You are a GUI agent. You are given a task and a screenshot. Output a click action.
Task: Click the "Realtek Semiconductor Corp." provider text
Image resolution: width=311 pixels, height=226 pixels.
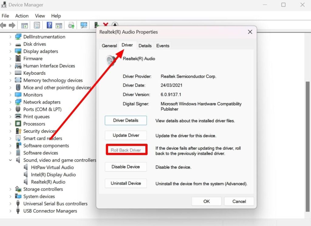pos(188,76)
